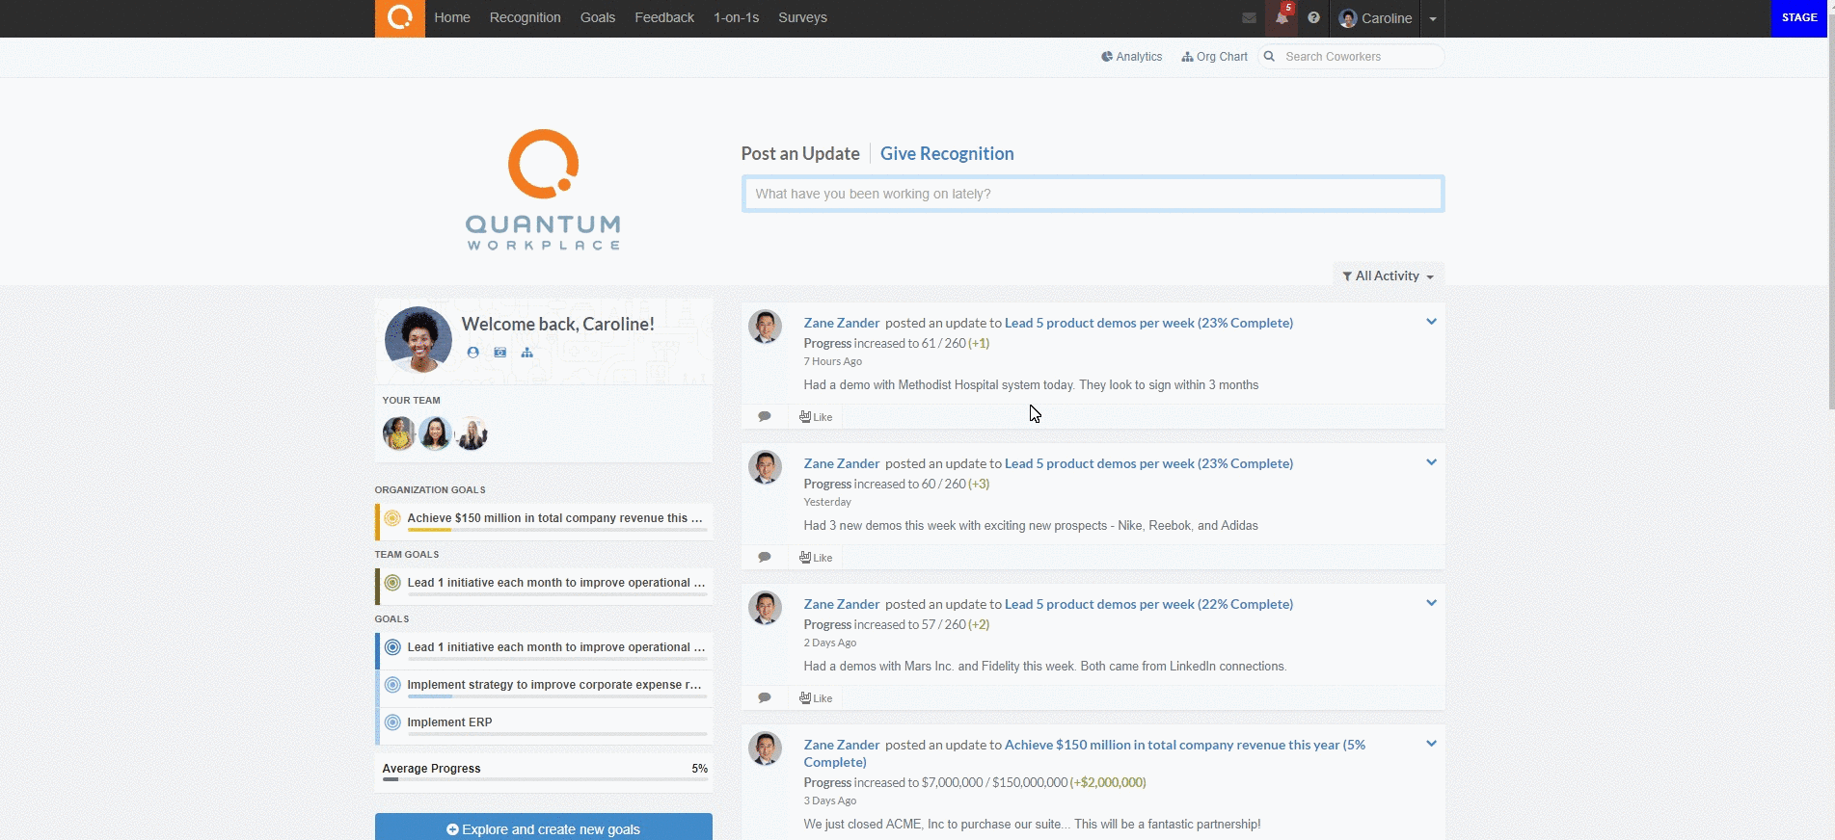Screen dimensions: 1835x840
Task: Click the target icon for the corporate expense goal
Action: [392, 685]
